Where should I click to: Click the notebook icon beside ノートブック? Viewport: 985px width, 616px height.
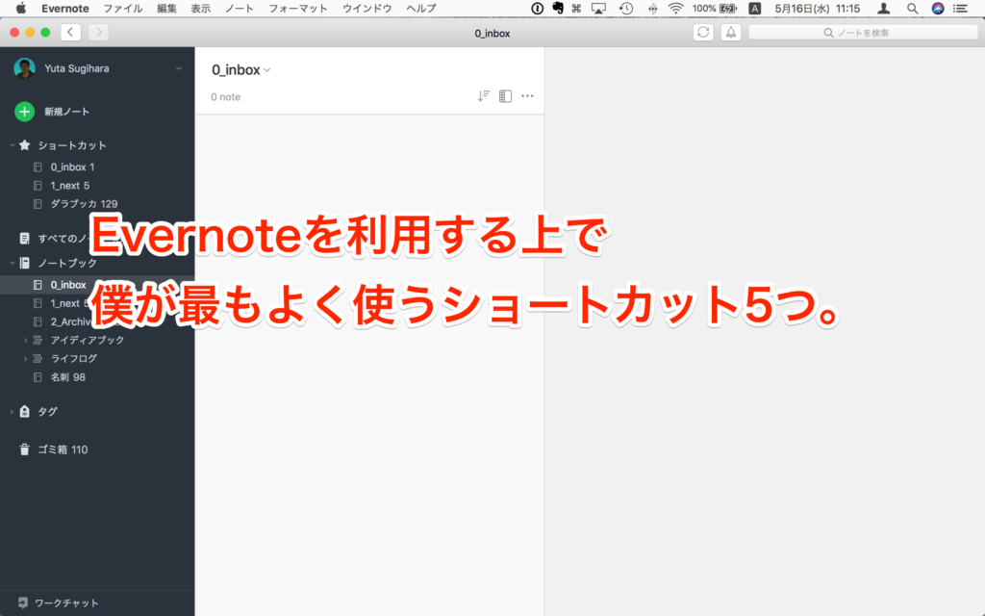(x=24, y=263)
